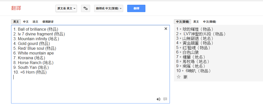This screenshot has width=263, height=110.
Task: Click the select-all translation text icon
Action: (185, 77)
